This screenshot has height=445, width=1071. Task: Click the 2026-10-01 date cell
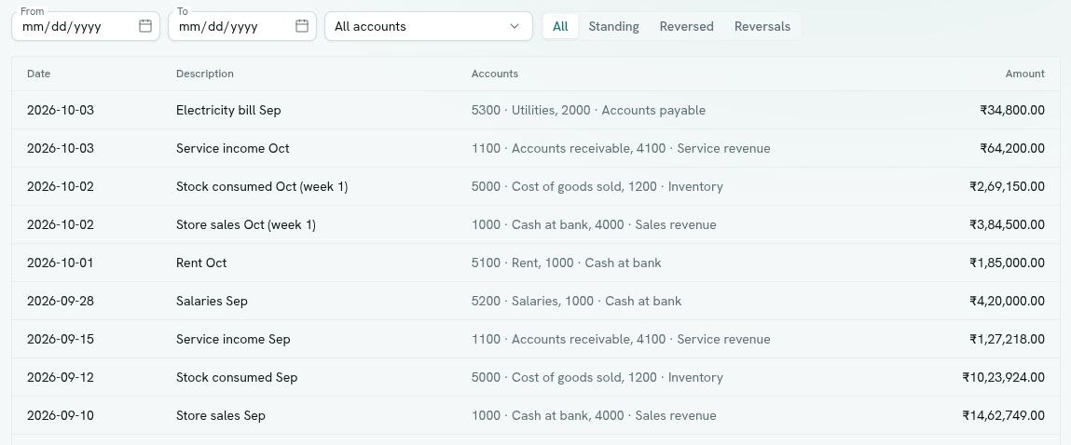[x=60, y=263]
